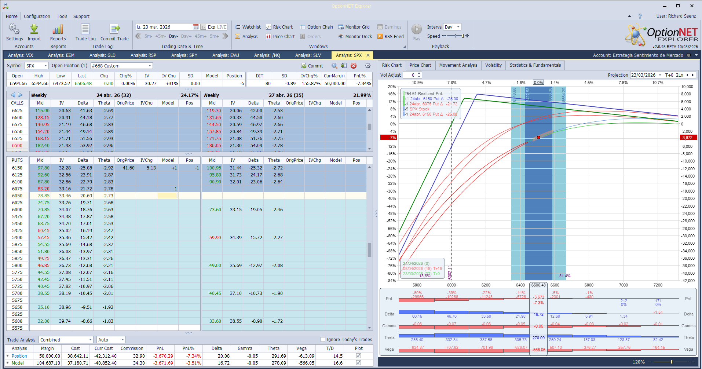Open the Tools ribbon tab
Screen dimensions: 702x369
62,16
